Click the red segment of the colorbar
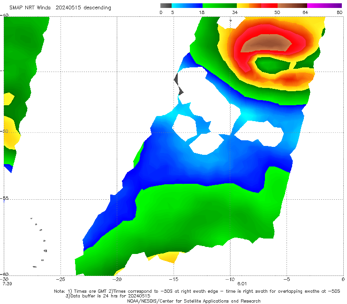Screen dimensions: 347x304 (x=269, y=6)
